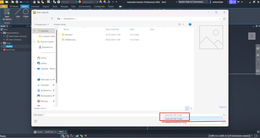Image resolution: width=260 pixels, height=138 pixels.
Task: Click the Options link in Save dialog
Action: click(x=223, y=107)
